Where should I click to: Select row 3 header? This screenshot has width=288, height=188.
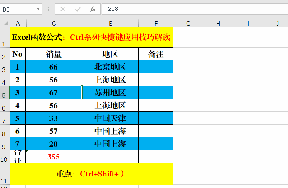coord(5,67)
